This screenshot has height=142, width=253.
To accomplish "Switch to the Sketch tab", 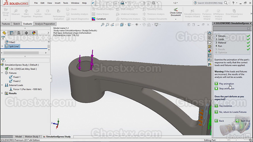I will coord(16,24).
